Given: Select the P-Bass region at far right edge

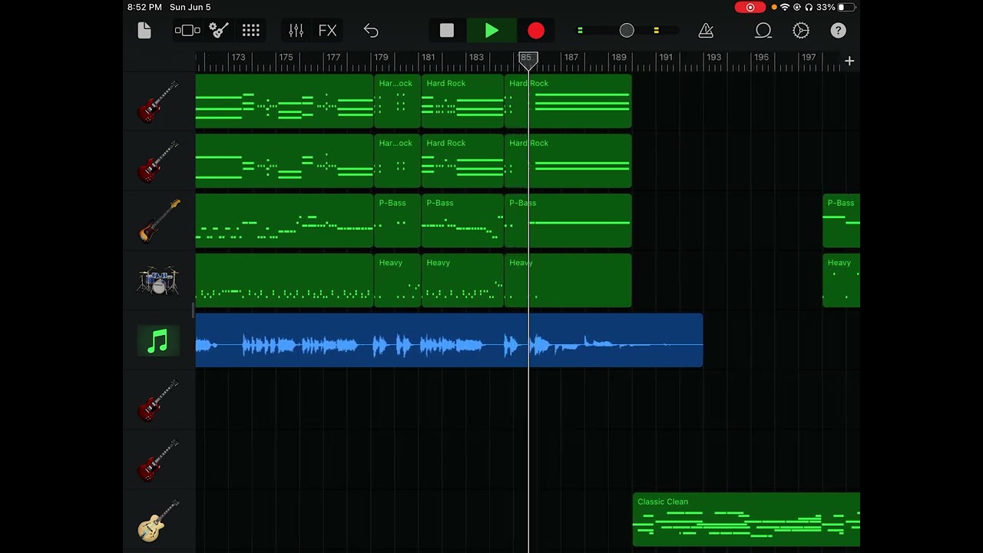Looking at the screenshot, I should pos(842,221).
